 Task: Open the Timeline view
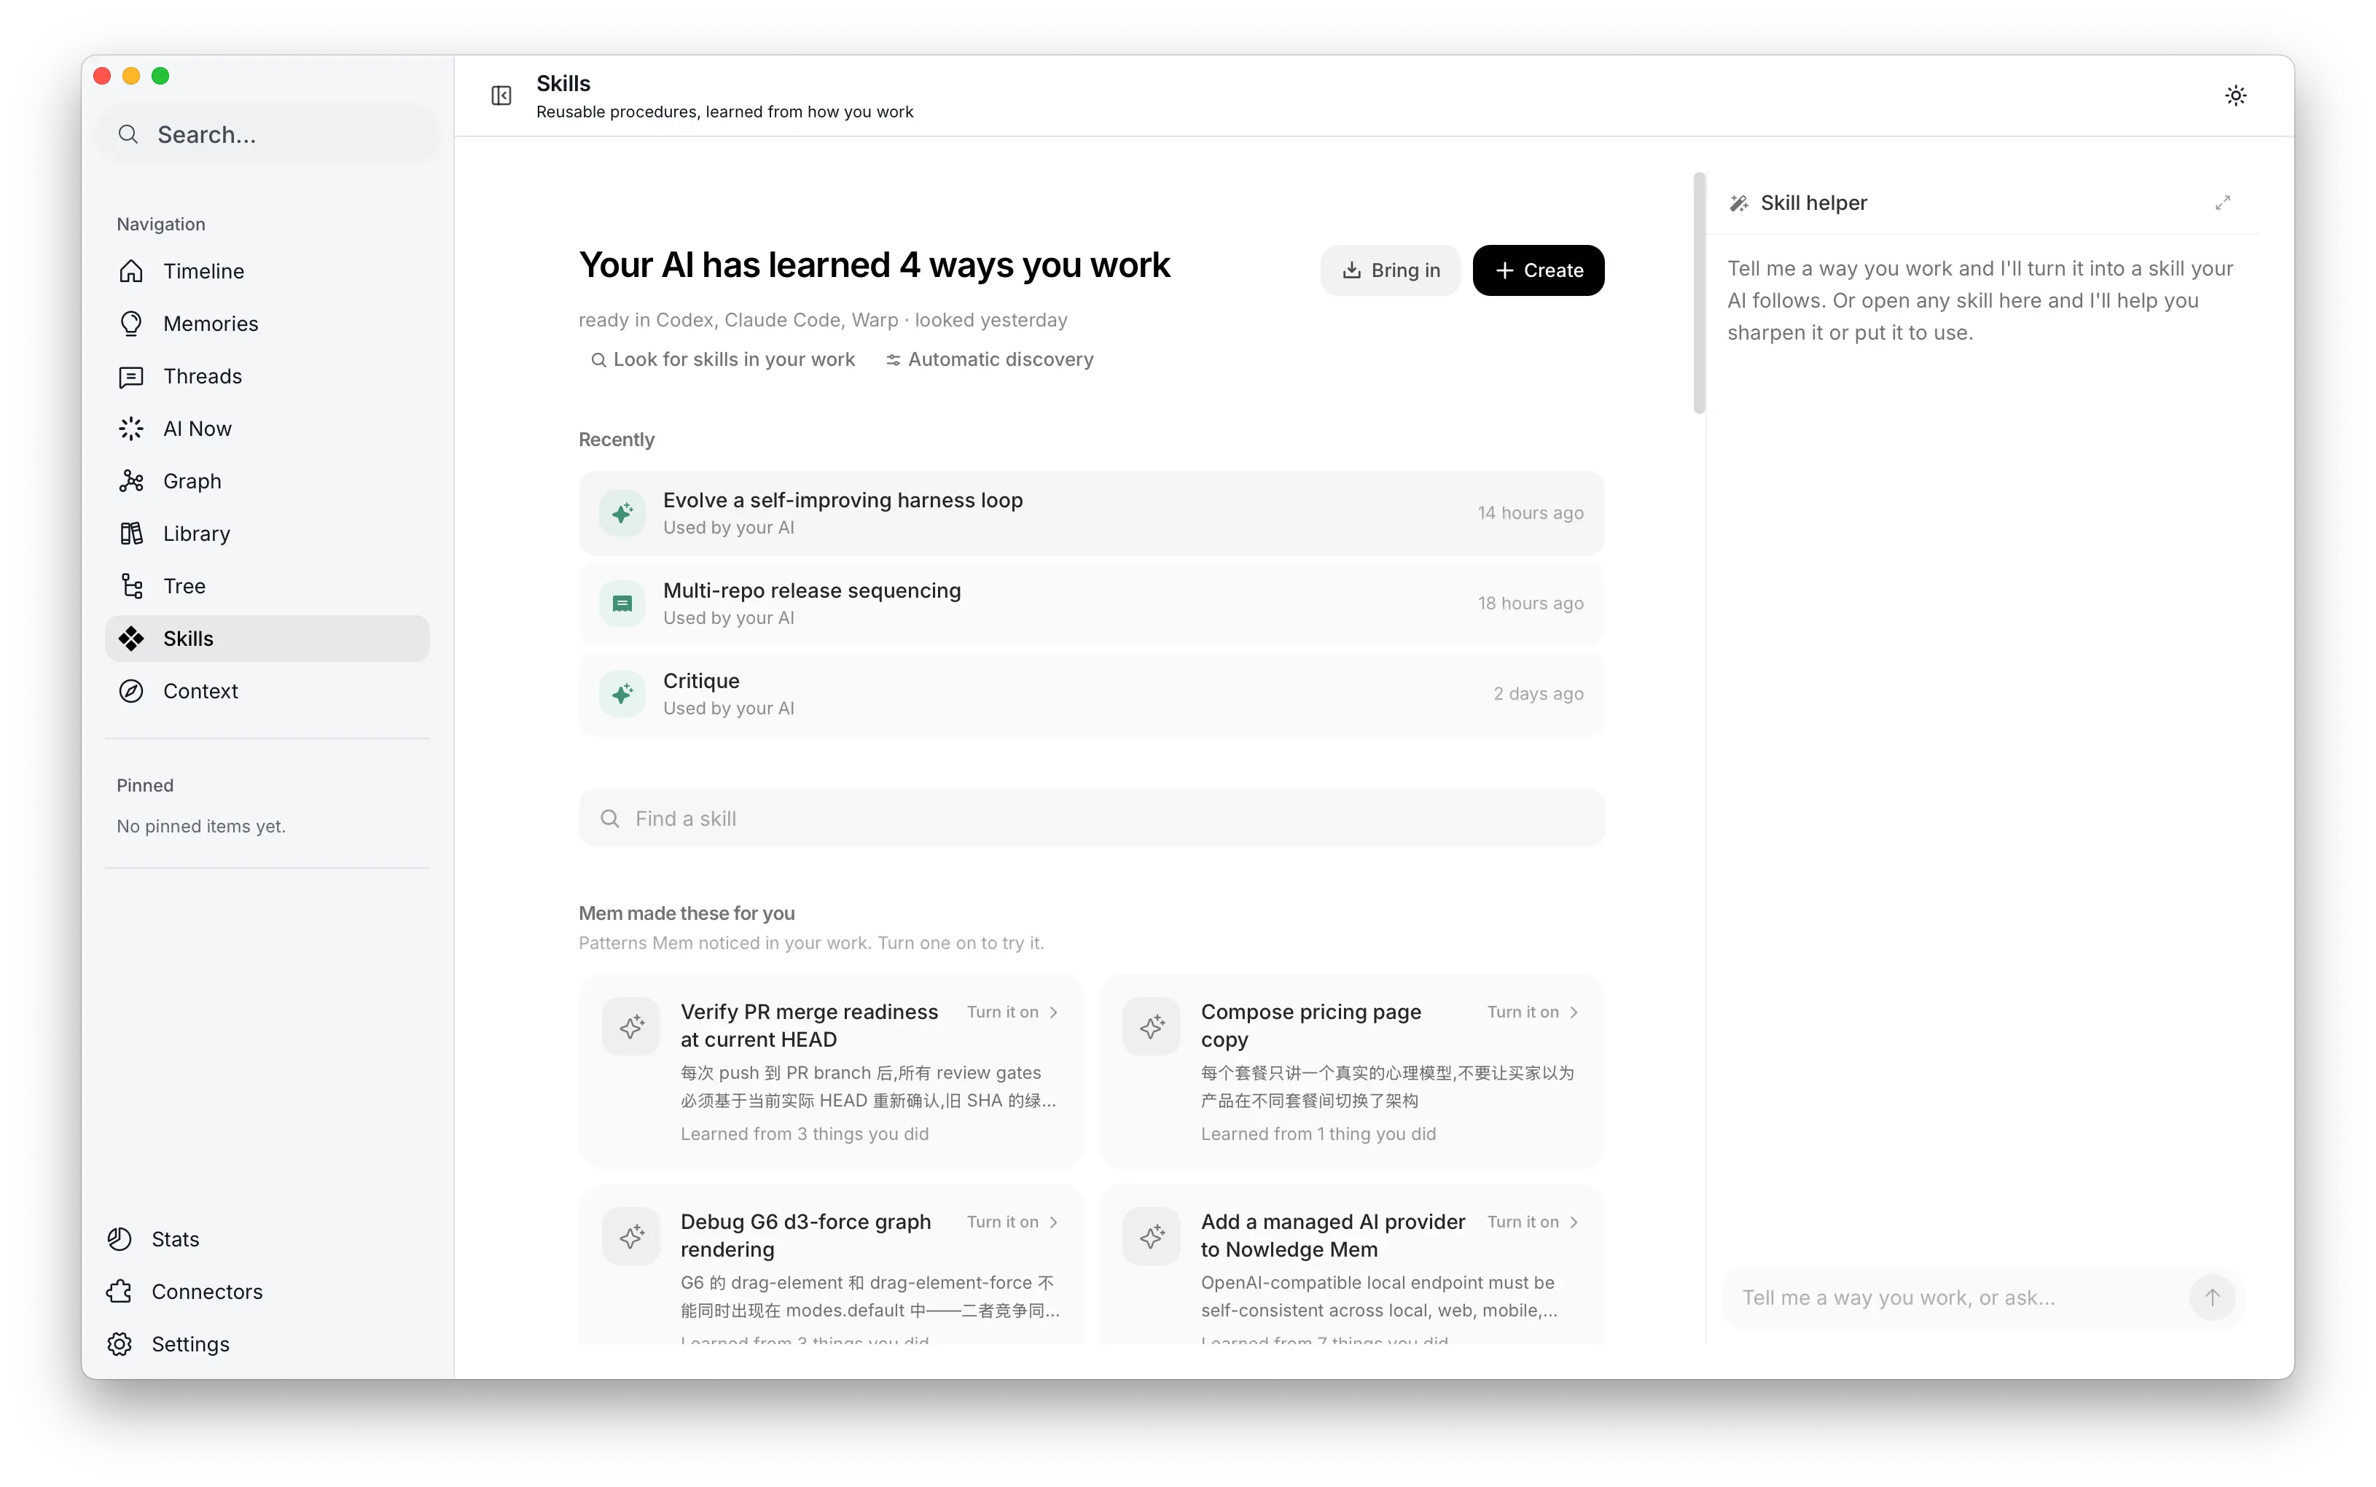267,271
